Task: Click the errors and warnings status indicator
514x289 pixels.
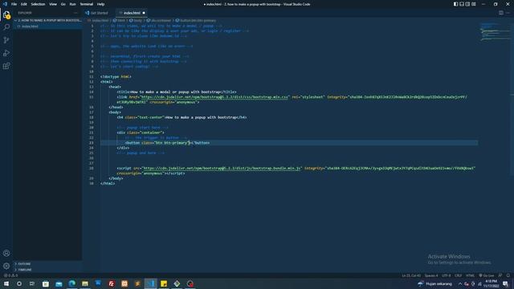Action: coord(10,275)
